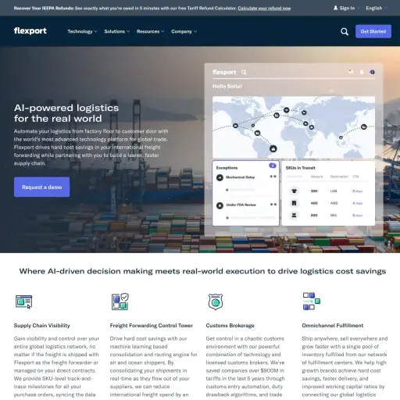Click the search icon in the dashboard preview
400x400 pixels.
[x=244, y=72]
